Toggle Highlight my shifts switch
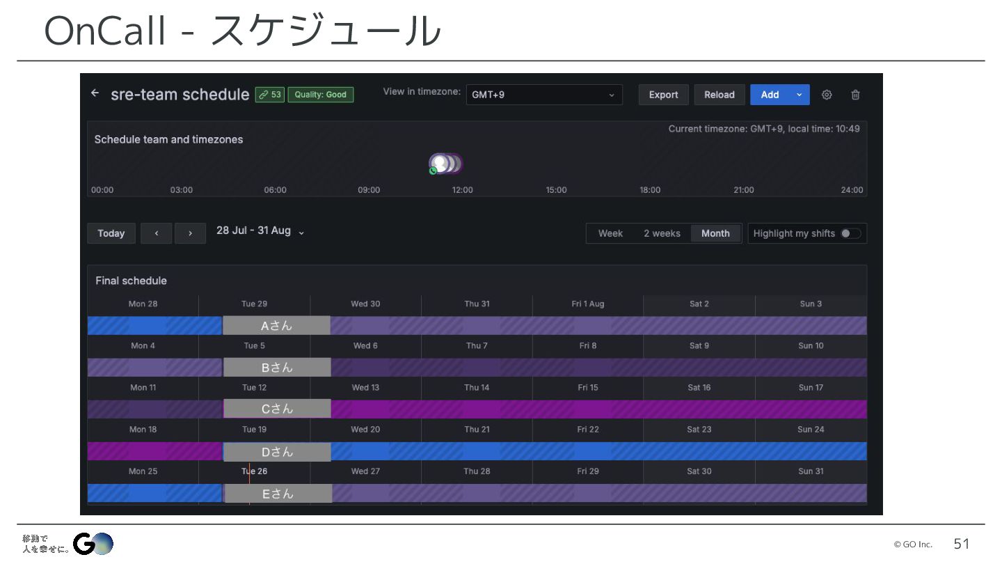Viewport: 1002px width, 564px height. pos(850,233)
